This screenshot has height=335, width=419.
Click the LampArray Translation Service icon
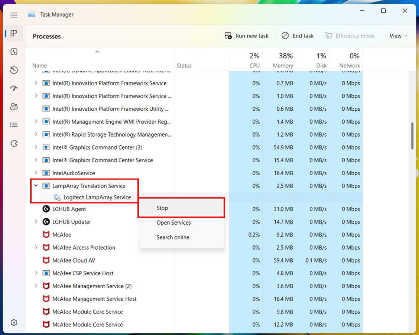pyautogui.click(x=46, y=186)
